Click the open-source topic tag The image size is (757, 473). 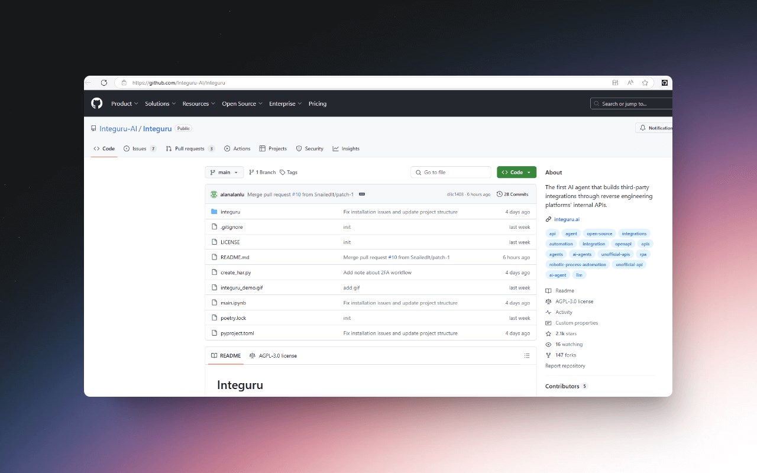pos(599,234)
